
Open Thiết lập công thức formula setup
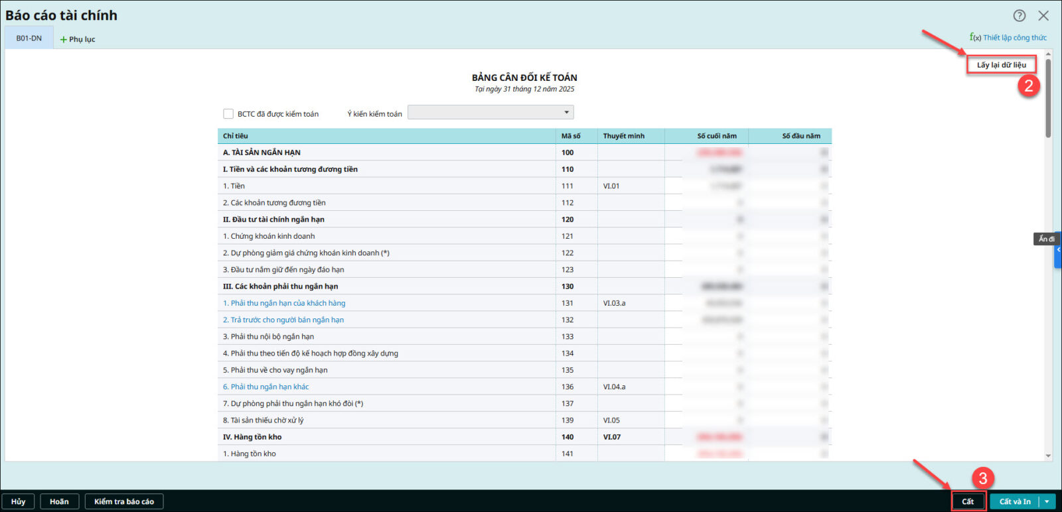[1008, 38]
